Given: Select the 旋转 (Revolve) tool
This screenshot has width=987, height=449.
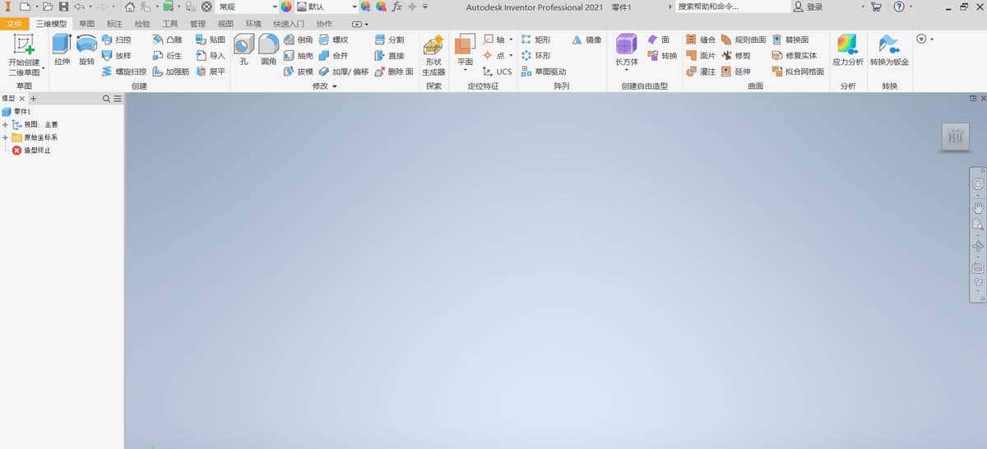Looking at the screenshot, I should tap(86, 49).
